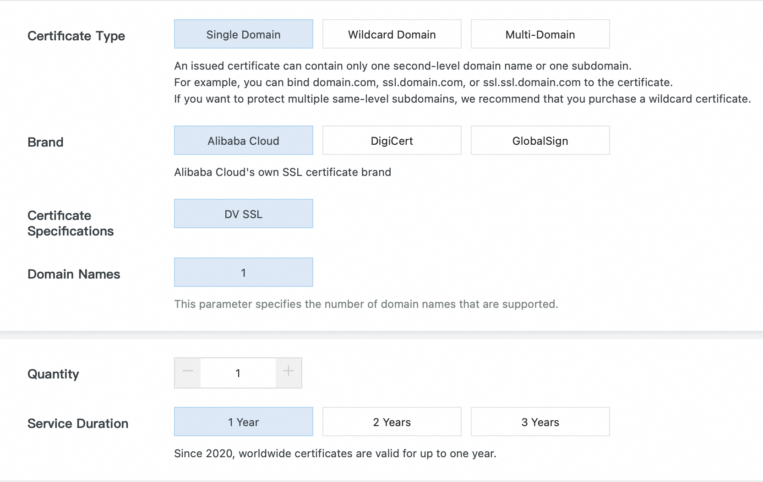Select Alibaba Cloud brand

click(243, 141)
